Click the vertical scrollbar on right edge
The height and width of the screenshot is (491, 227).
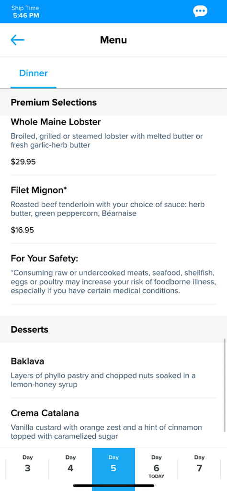tap(225, 385)
